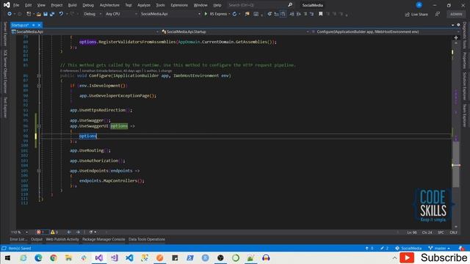Start debugging with the green play icon

206,14
